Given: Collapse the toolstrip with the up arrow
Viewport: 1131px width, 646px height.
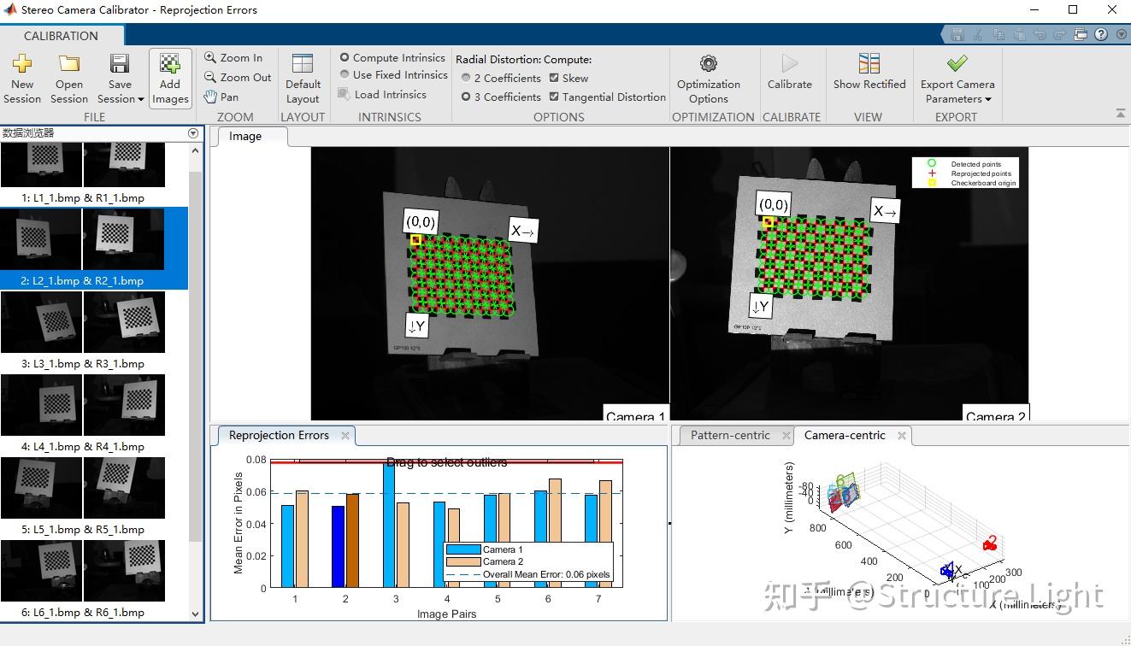Looking at the screenshot, I should [1120, 113].
